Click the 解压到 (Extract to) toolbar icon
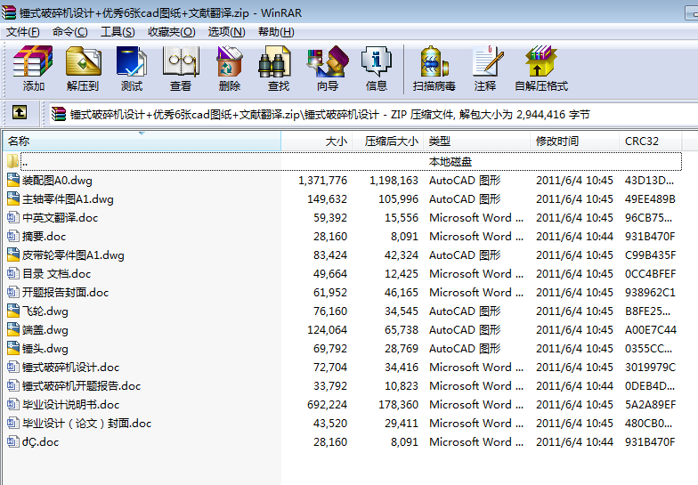The width and height of the screenshot is (698, 485). (84, 61)
